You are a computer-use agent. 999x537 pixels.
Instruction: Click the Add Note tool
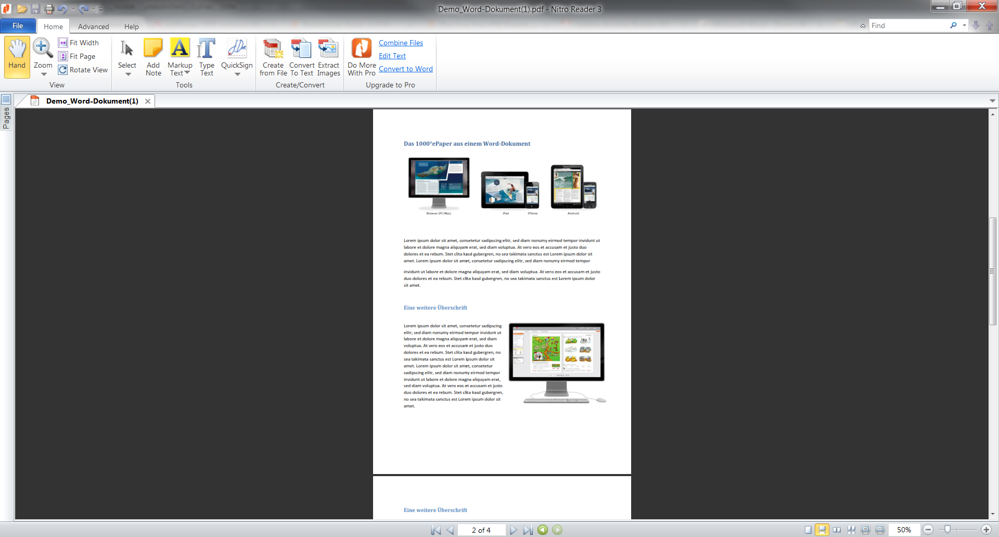(153, 56)
